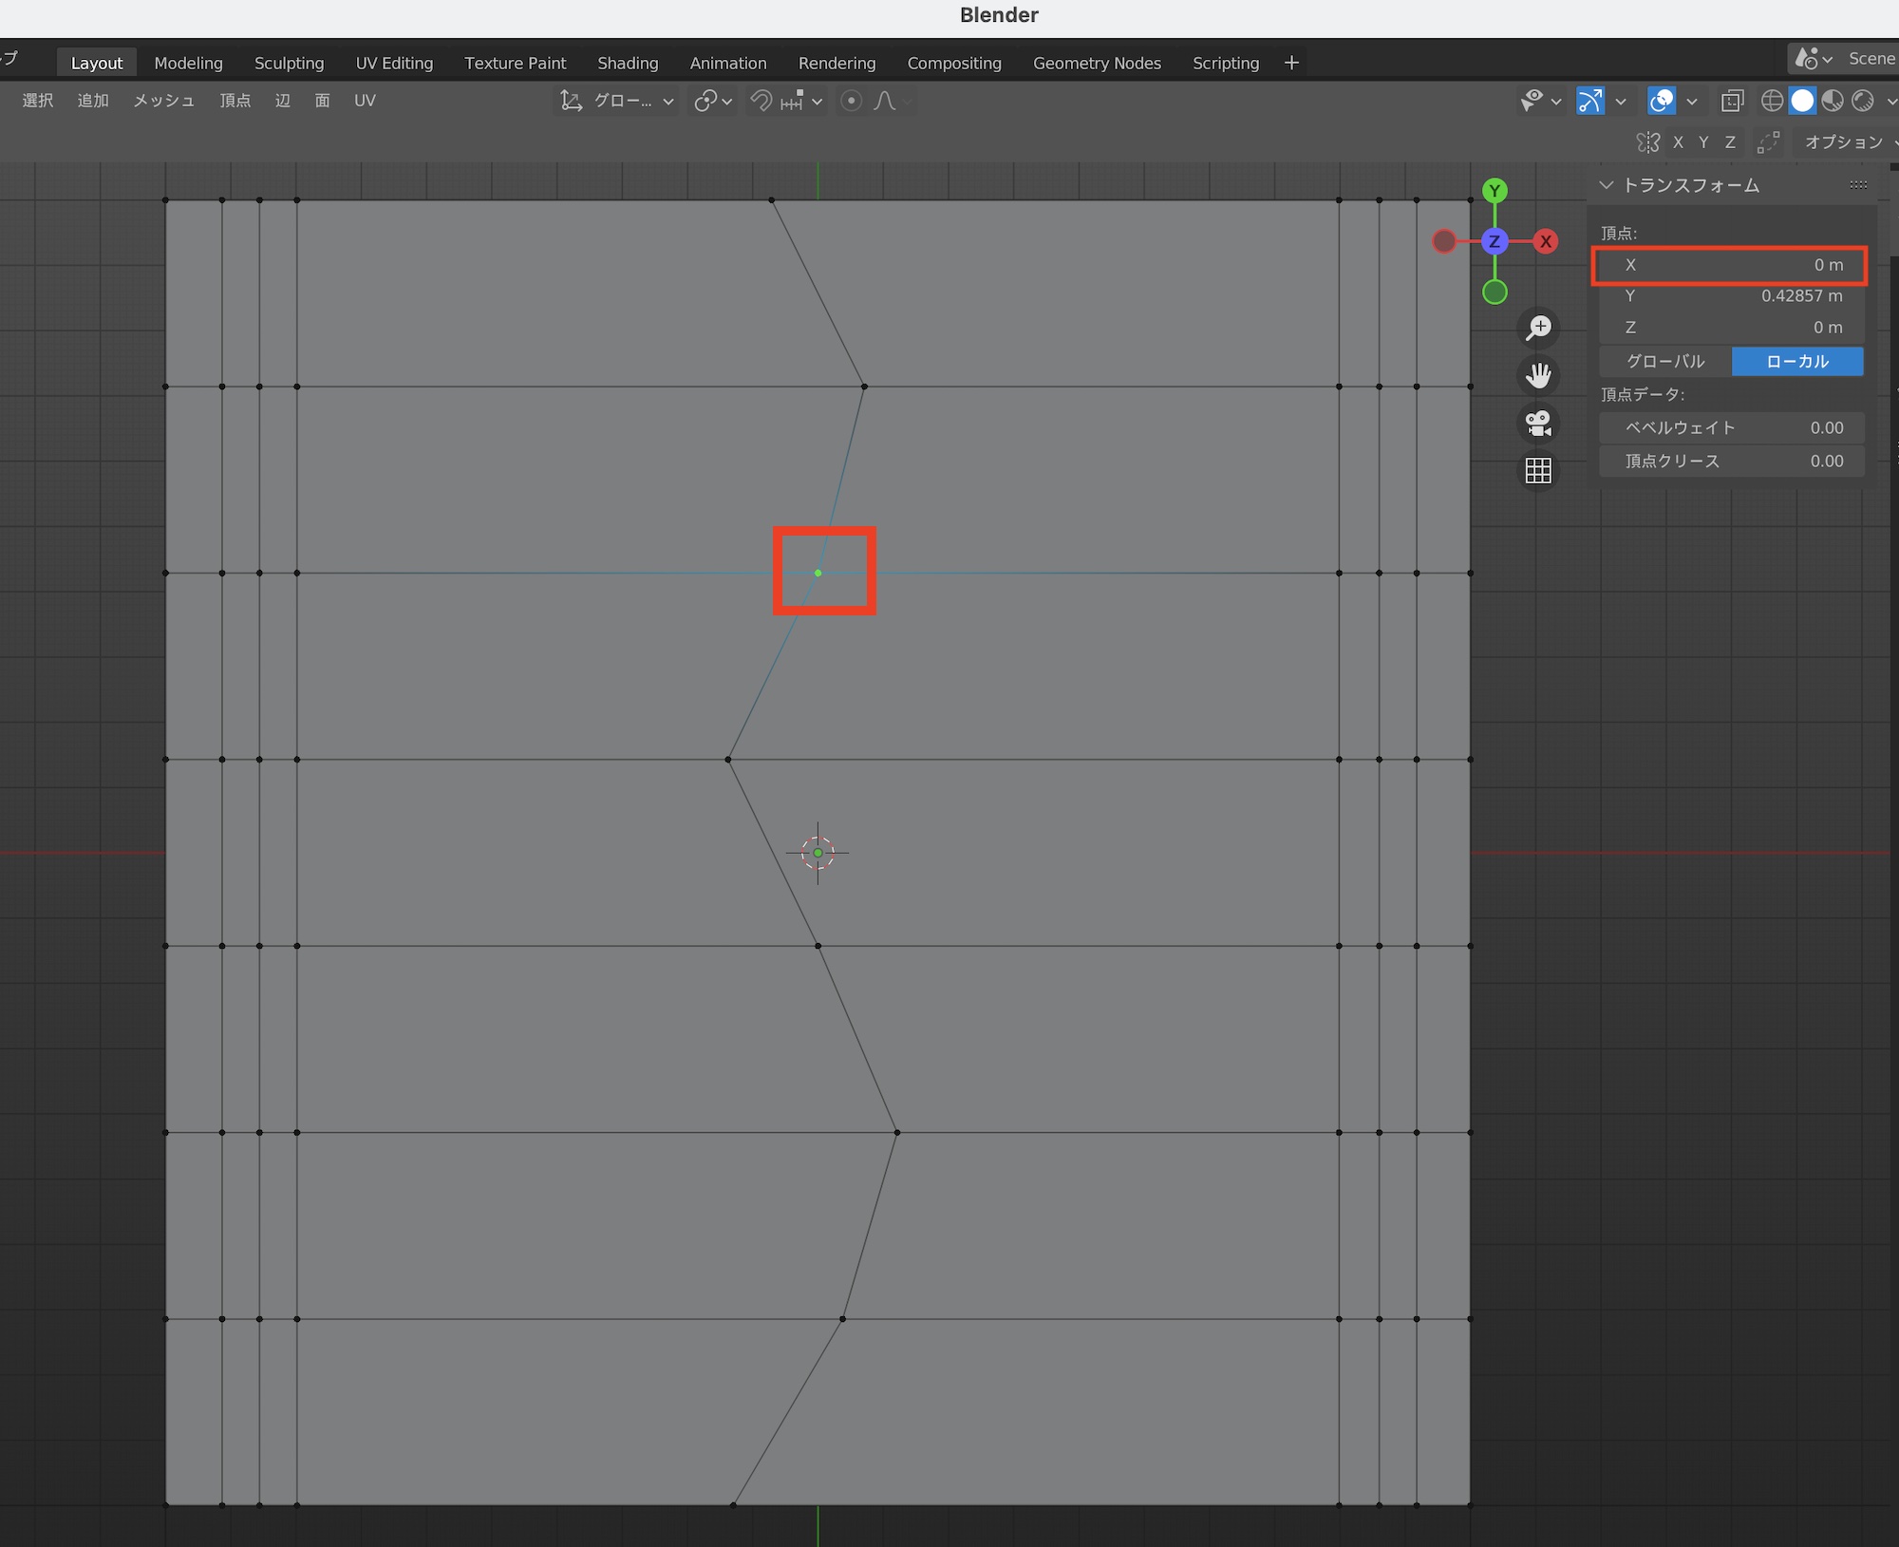Image resolution: width=1899 pixels, height=1547 pixels.
Task: Select the グローバル coordinate button
Action: (1665, 361)
